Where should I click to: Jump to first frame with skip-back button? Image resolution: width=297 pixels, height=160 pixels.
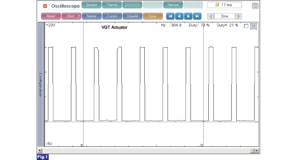pyautogui.click(x=170, y=16)
